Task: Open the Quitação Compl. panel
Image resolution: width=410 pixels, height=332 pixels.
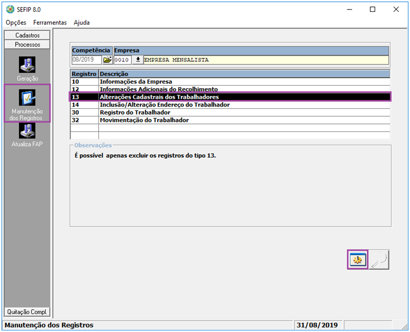Action: tap(28, 312)
